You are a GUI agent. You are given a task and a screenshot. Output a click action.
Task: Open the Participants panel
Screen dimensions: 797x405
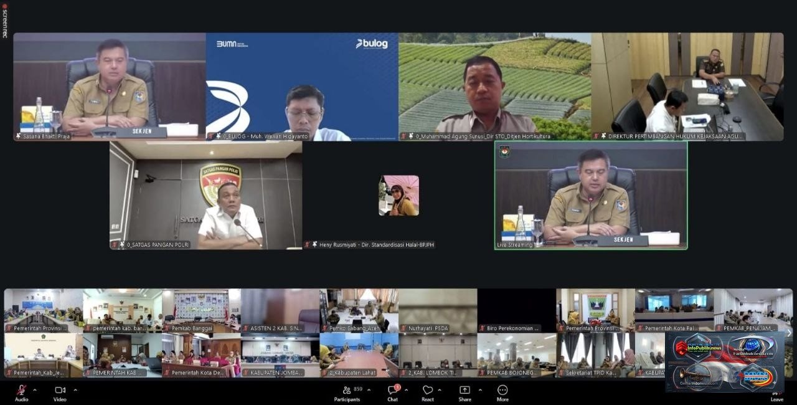coord(347,393)
